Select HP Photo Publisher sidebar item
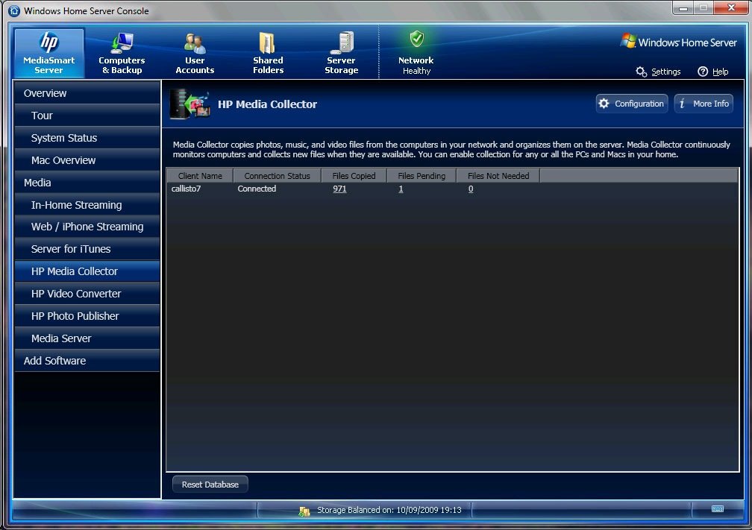 (87, 316)
